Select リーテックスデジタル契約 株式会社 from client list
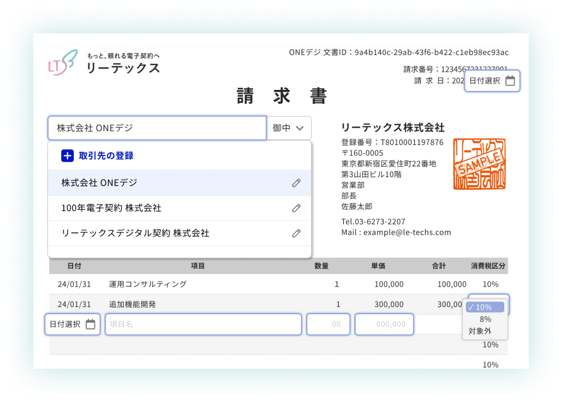This screenshot has width=562, height=402. click(179, 233)
